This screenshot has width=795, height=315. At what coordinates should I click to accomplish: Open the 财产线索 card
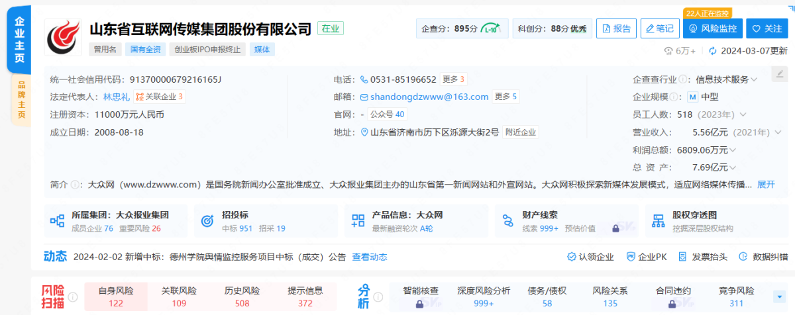coord(566,221)
